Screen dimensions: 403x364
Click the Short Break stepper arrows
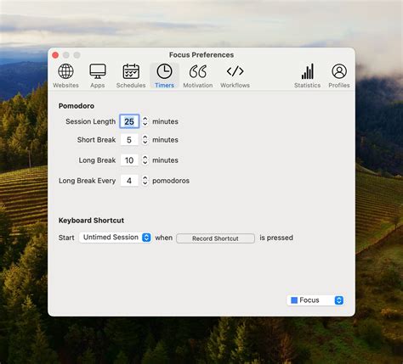pos(145,140)
